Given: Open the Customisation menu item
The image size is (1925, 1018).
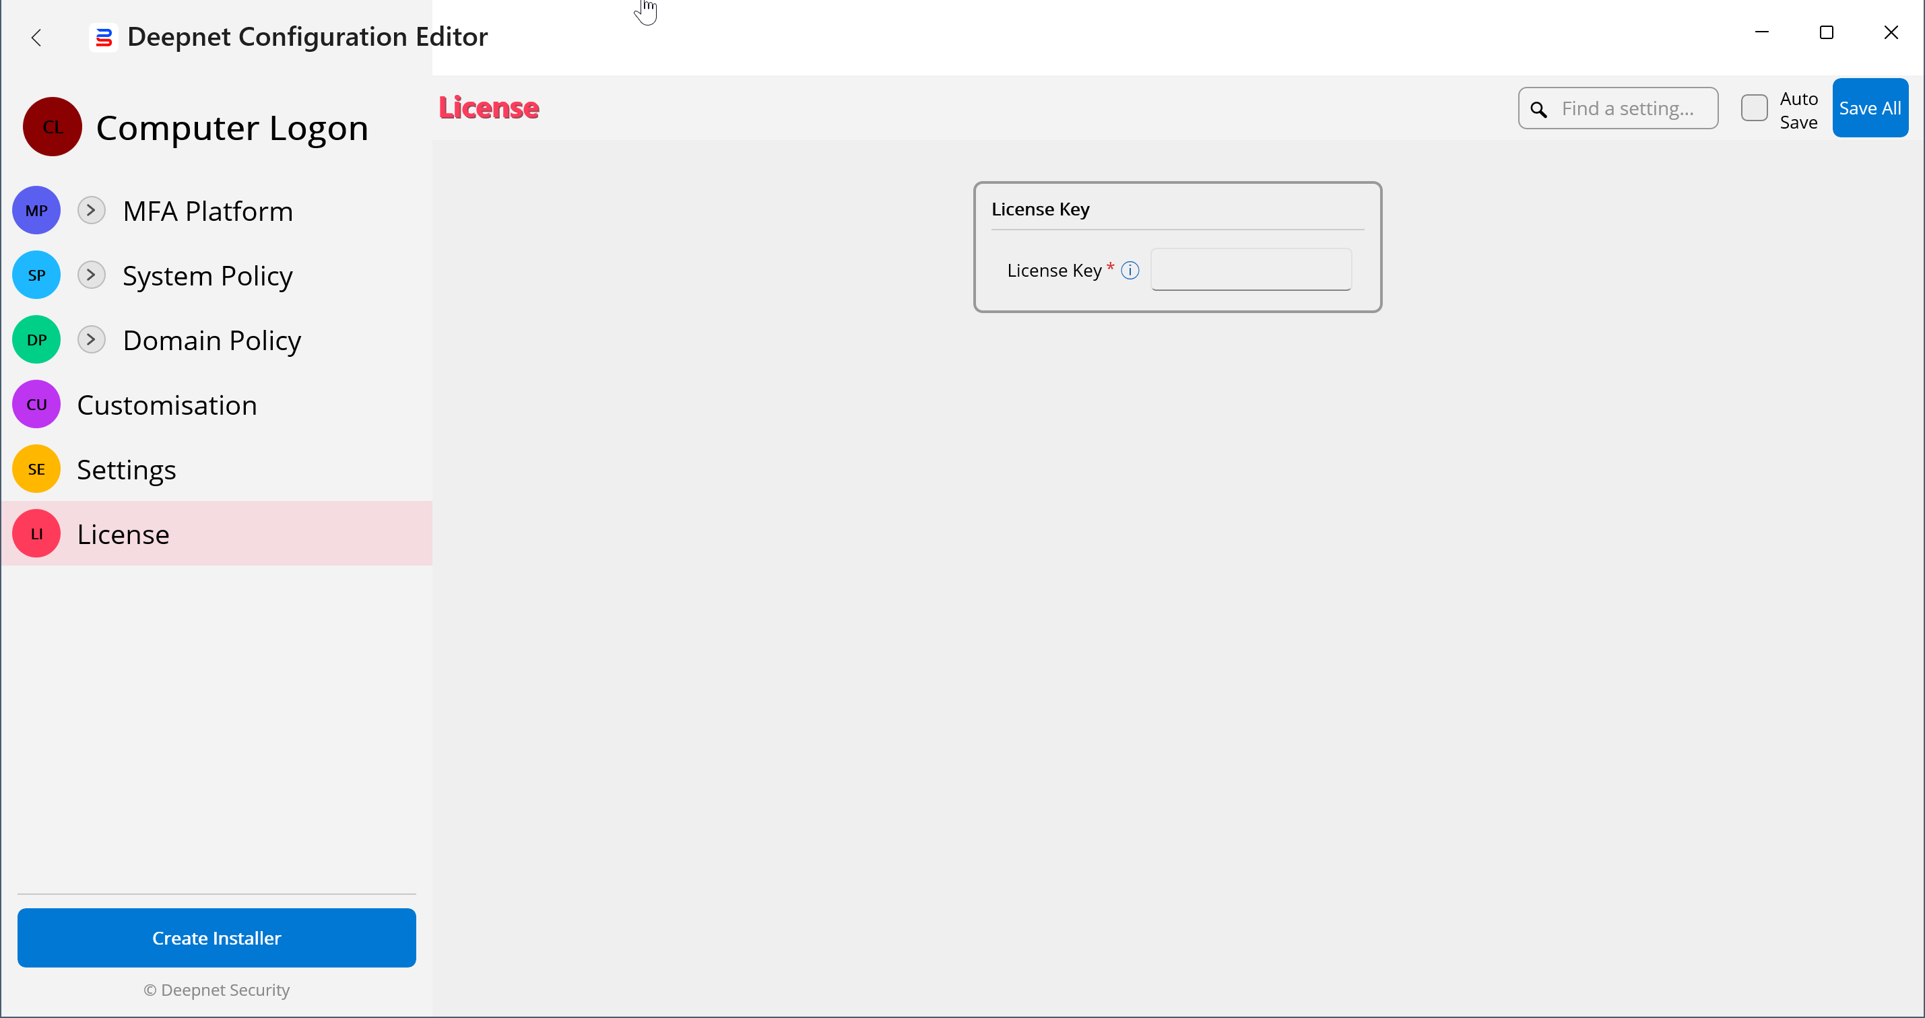Looking at the screenshot, I should tap(166, 405).
